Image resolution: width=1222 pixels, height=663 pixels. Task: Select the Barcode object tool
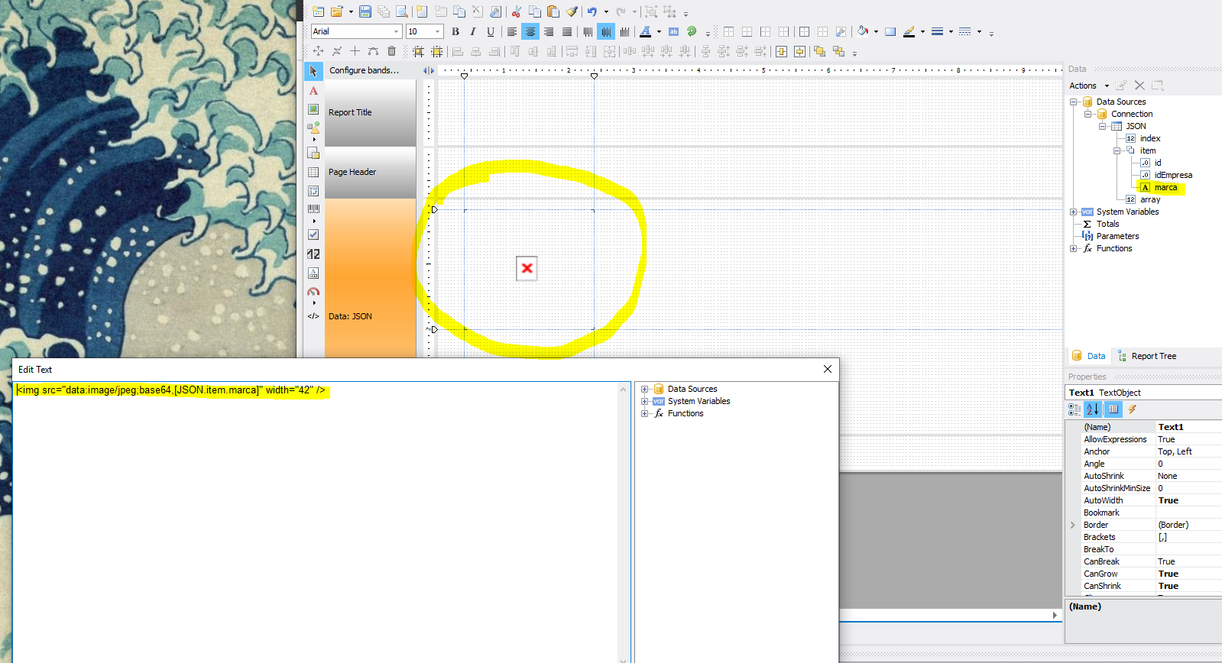pos(313,209)
